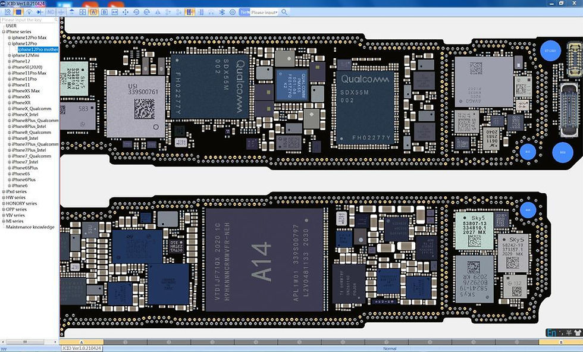Expand the iPxd series node
Viewport: 583px width, 352px height.
[4, 192]
